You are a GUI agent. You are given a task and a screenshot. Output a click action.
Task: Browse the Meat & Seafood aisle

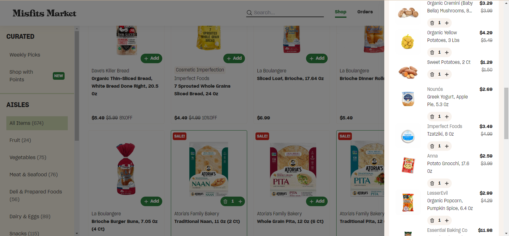33,174
